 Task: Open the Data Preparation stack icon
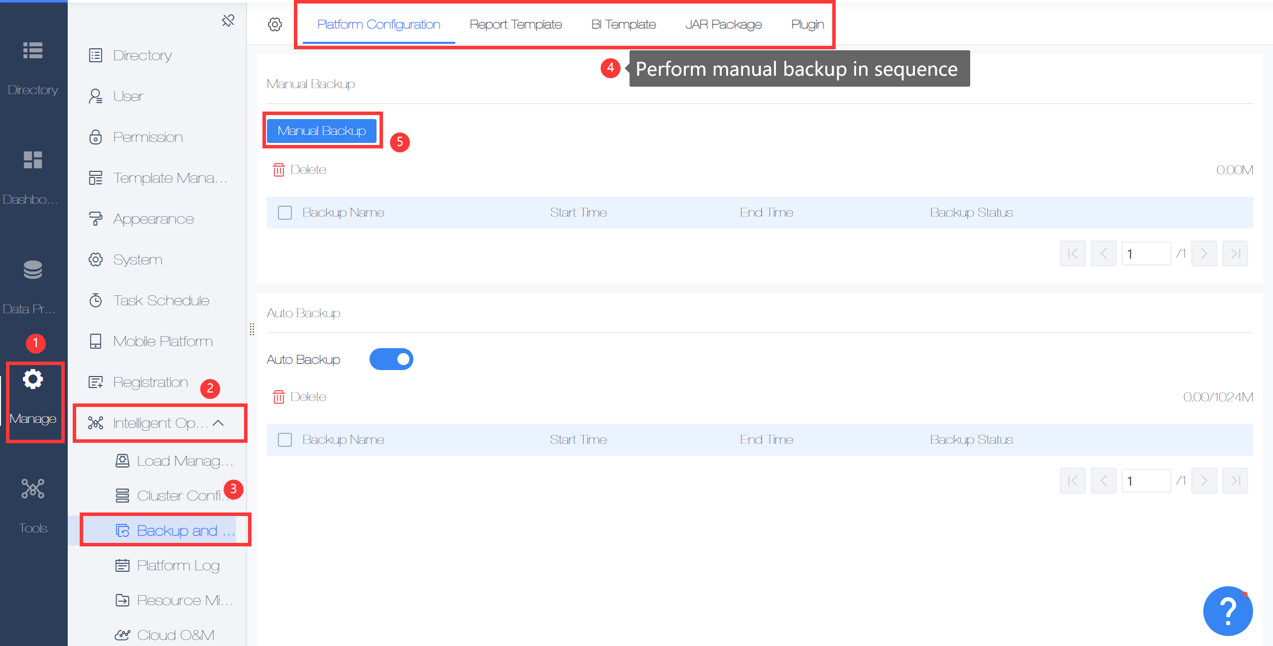point(33,269)
